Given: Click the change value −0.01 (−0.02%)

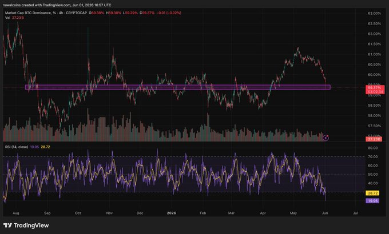Looking at the screenshot, I should 169,13.
